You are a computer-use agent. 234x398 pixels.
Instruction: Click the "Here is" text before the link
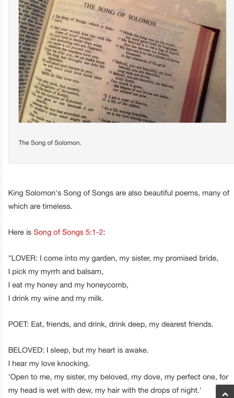[20, 233]
